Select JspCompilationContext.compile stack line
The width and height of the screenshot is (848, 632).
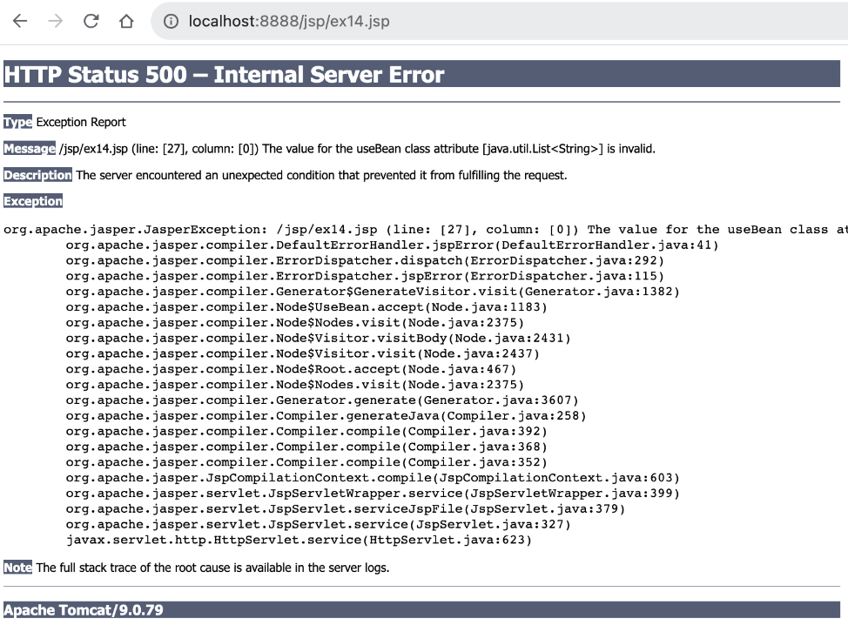click(373, 478)
